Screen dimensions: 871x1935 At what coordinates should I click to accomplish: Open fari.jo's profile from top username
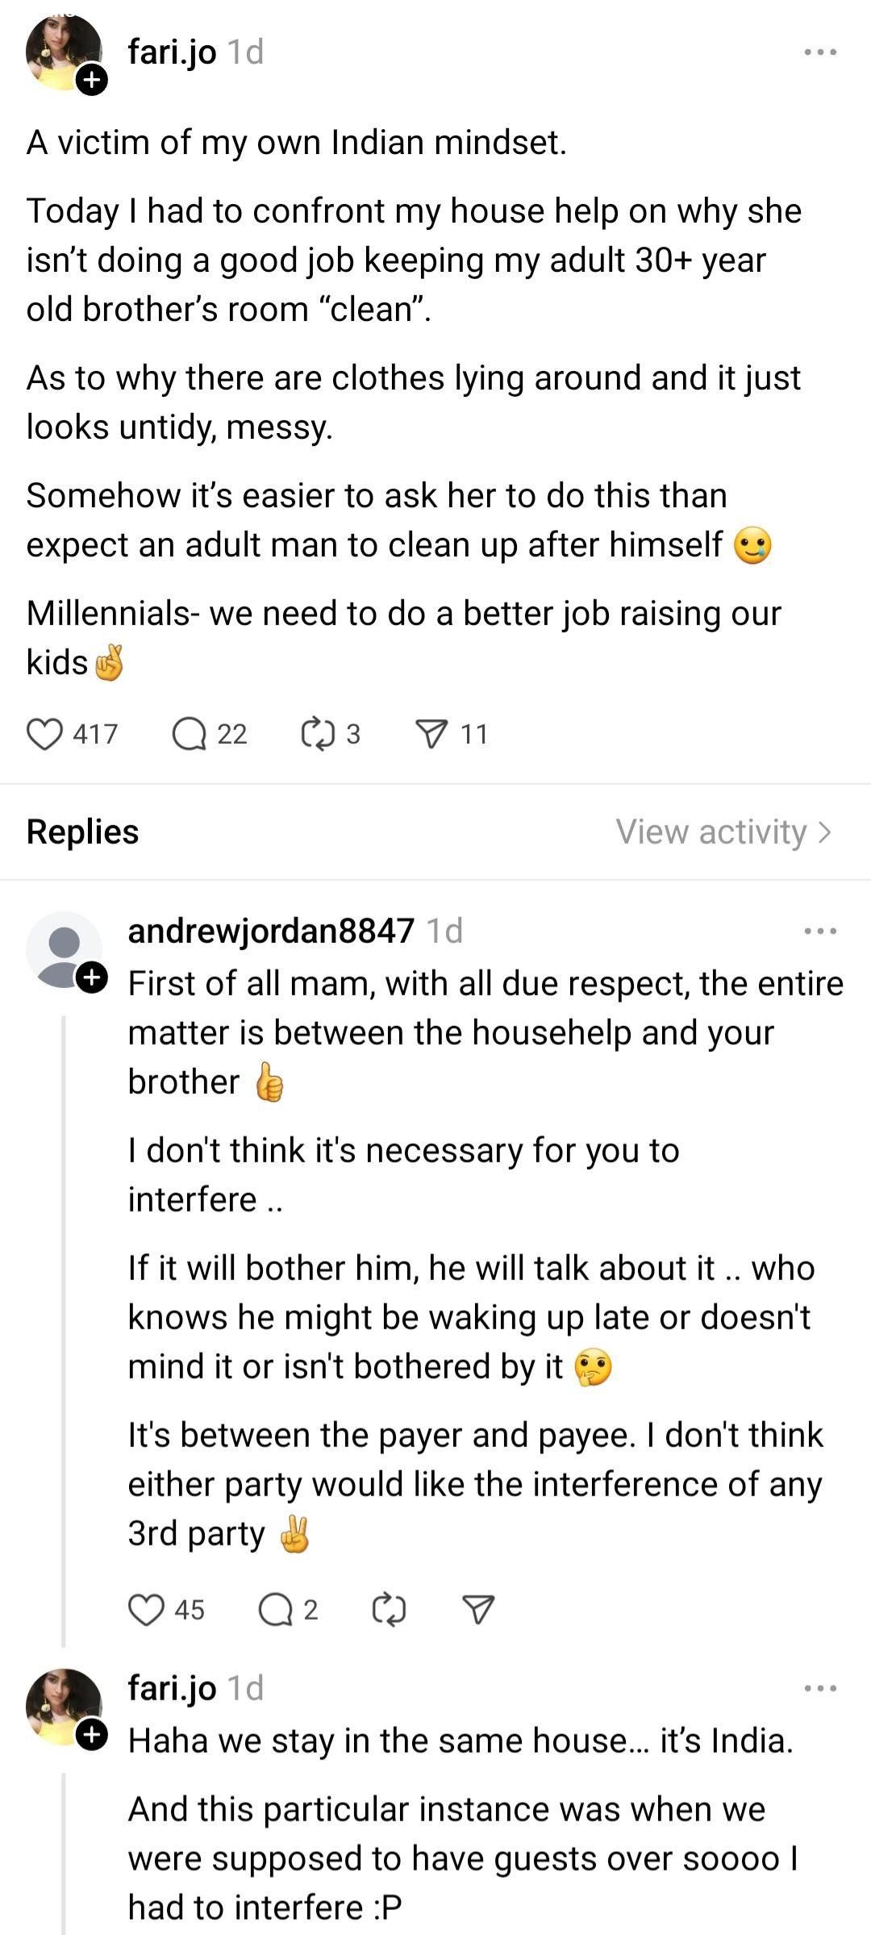pos(172,52)
